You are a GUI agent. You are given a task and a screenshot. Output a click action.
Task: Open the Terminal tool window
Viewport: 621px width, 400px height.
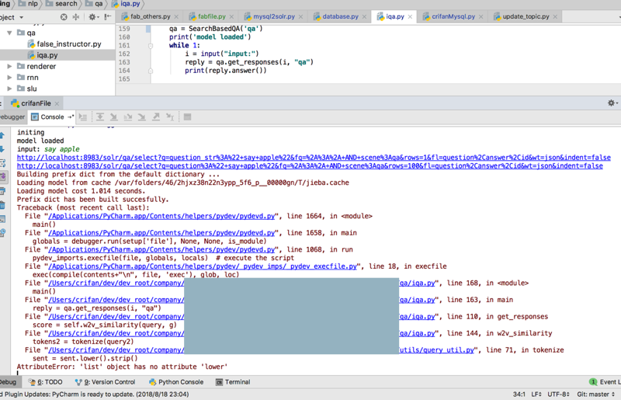233,382
